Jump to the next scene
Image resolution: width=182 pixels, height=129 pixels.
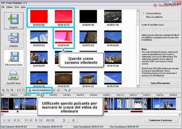click(x=41, y=120)
